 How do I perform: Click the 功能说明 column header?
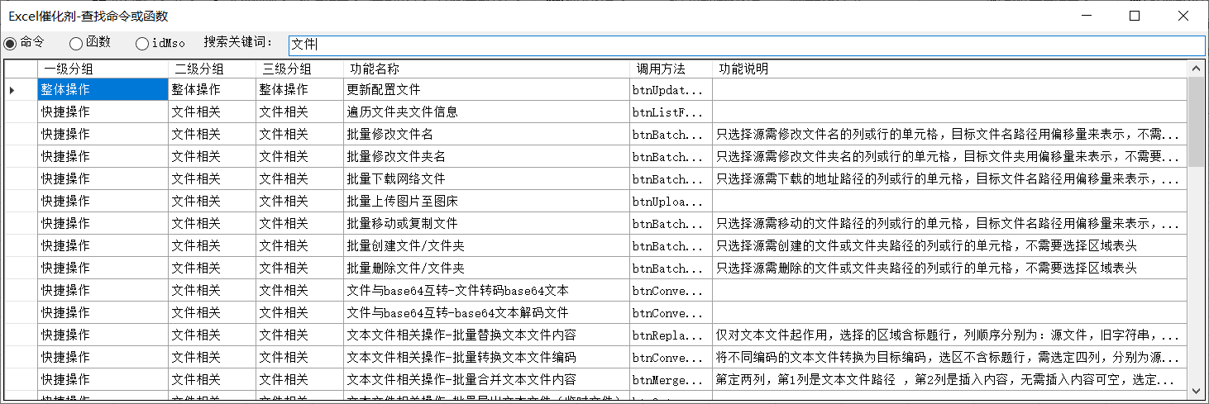pyautogui.click(x=949, y=69)
